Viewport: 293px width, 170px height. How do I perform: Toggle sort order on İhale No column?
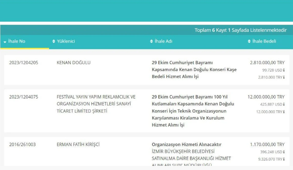(x=14, y=41)
